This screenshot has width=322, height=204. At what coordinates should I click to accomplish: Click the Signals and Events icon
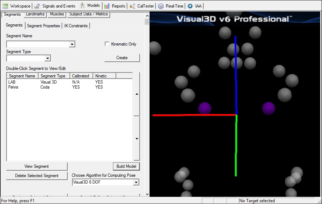(37, 6)
